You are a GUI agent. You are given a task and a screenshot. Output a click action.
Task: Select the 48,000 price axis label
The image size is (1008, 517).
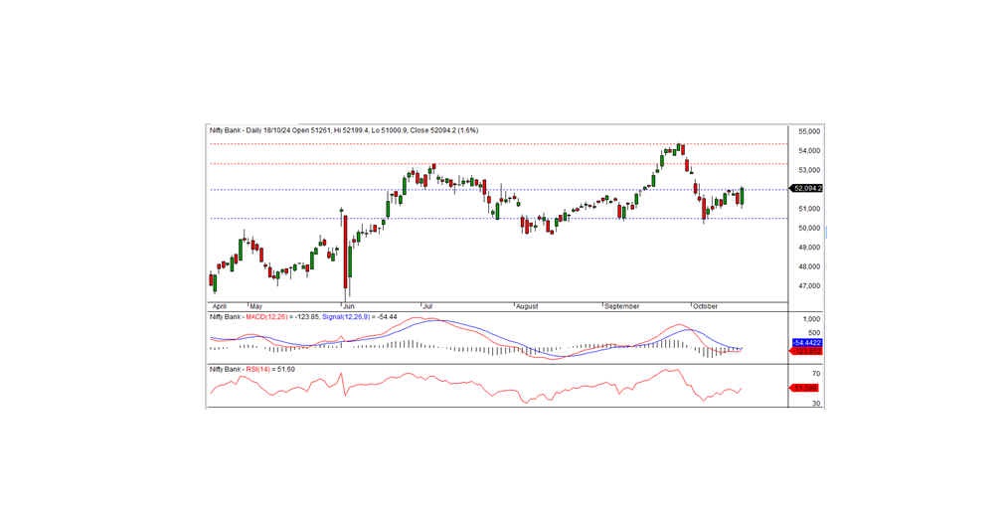click(809, 266)
